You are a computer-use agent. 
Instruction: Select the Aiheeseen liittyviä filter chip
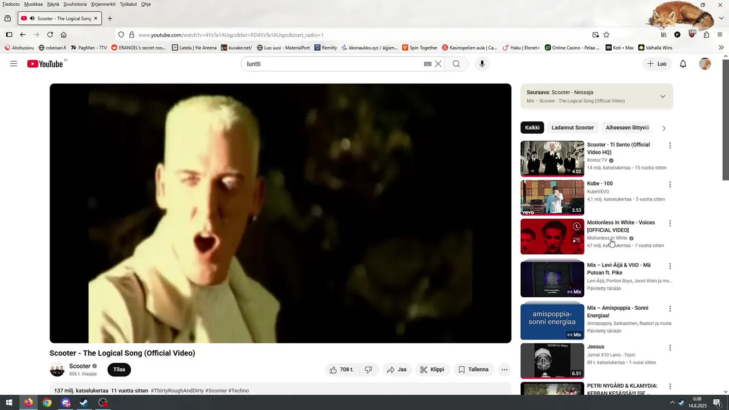point(627,128)
